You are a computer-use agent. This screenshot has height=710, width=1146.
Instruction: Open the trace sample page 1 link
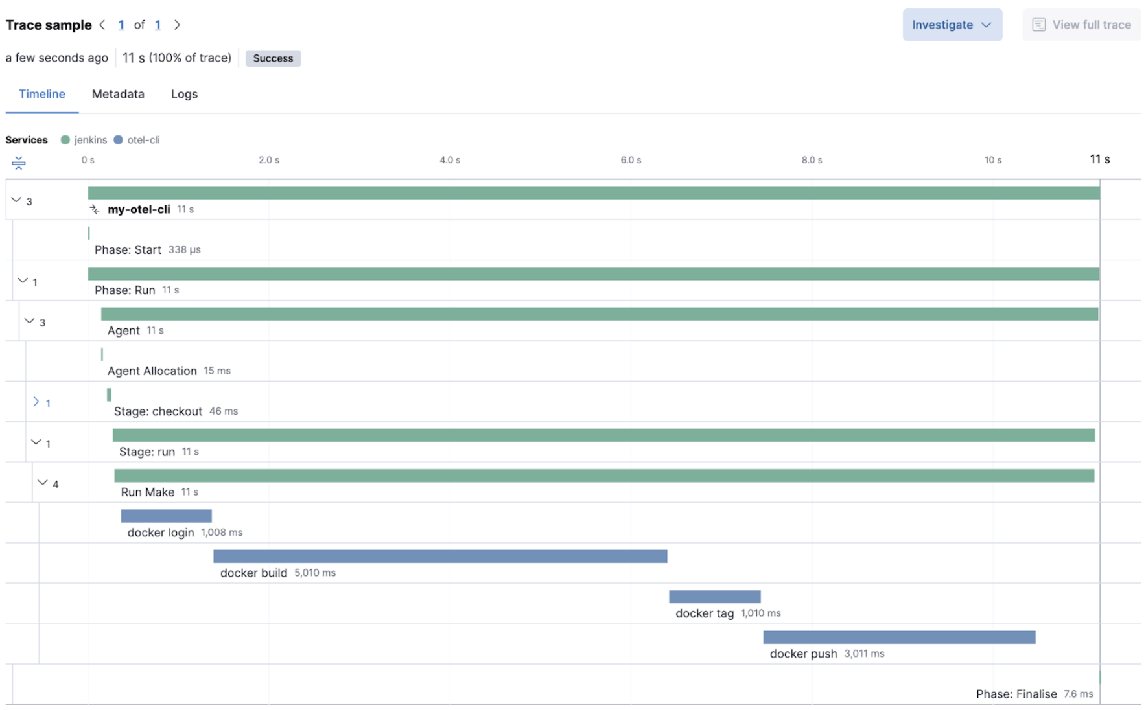(x=121, y=25)
